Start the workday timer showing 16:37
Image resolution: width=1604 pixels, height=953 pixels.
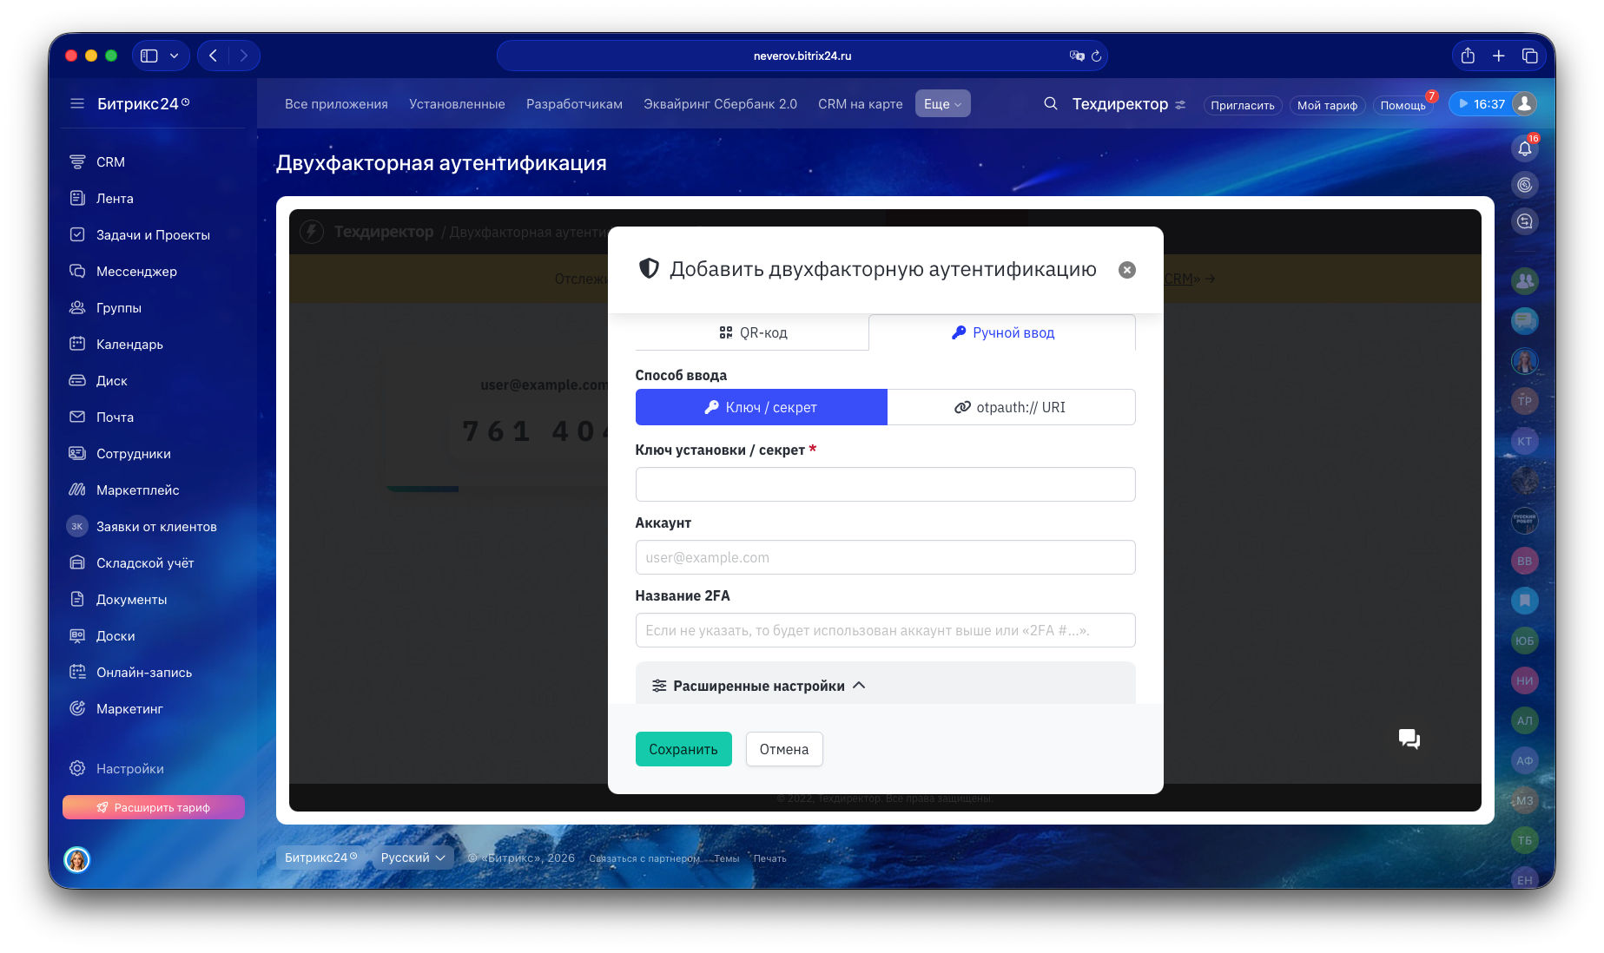pos(1482,104)
